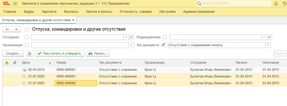Open Подразделение selection form icon
Screen dimensions: 287x106
[269, 37]
